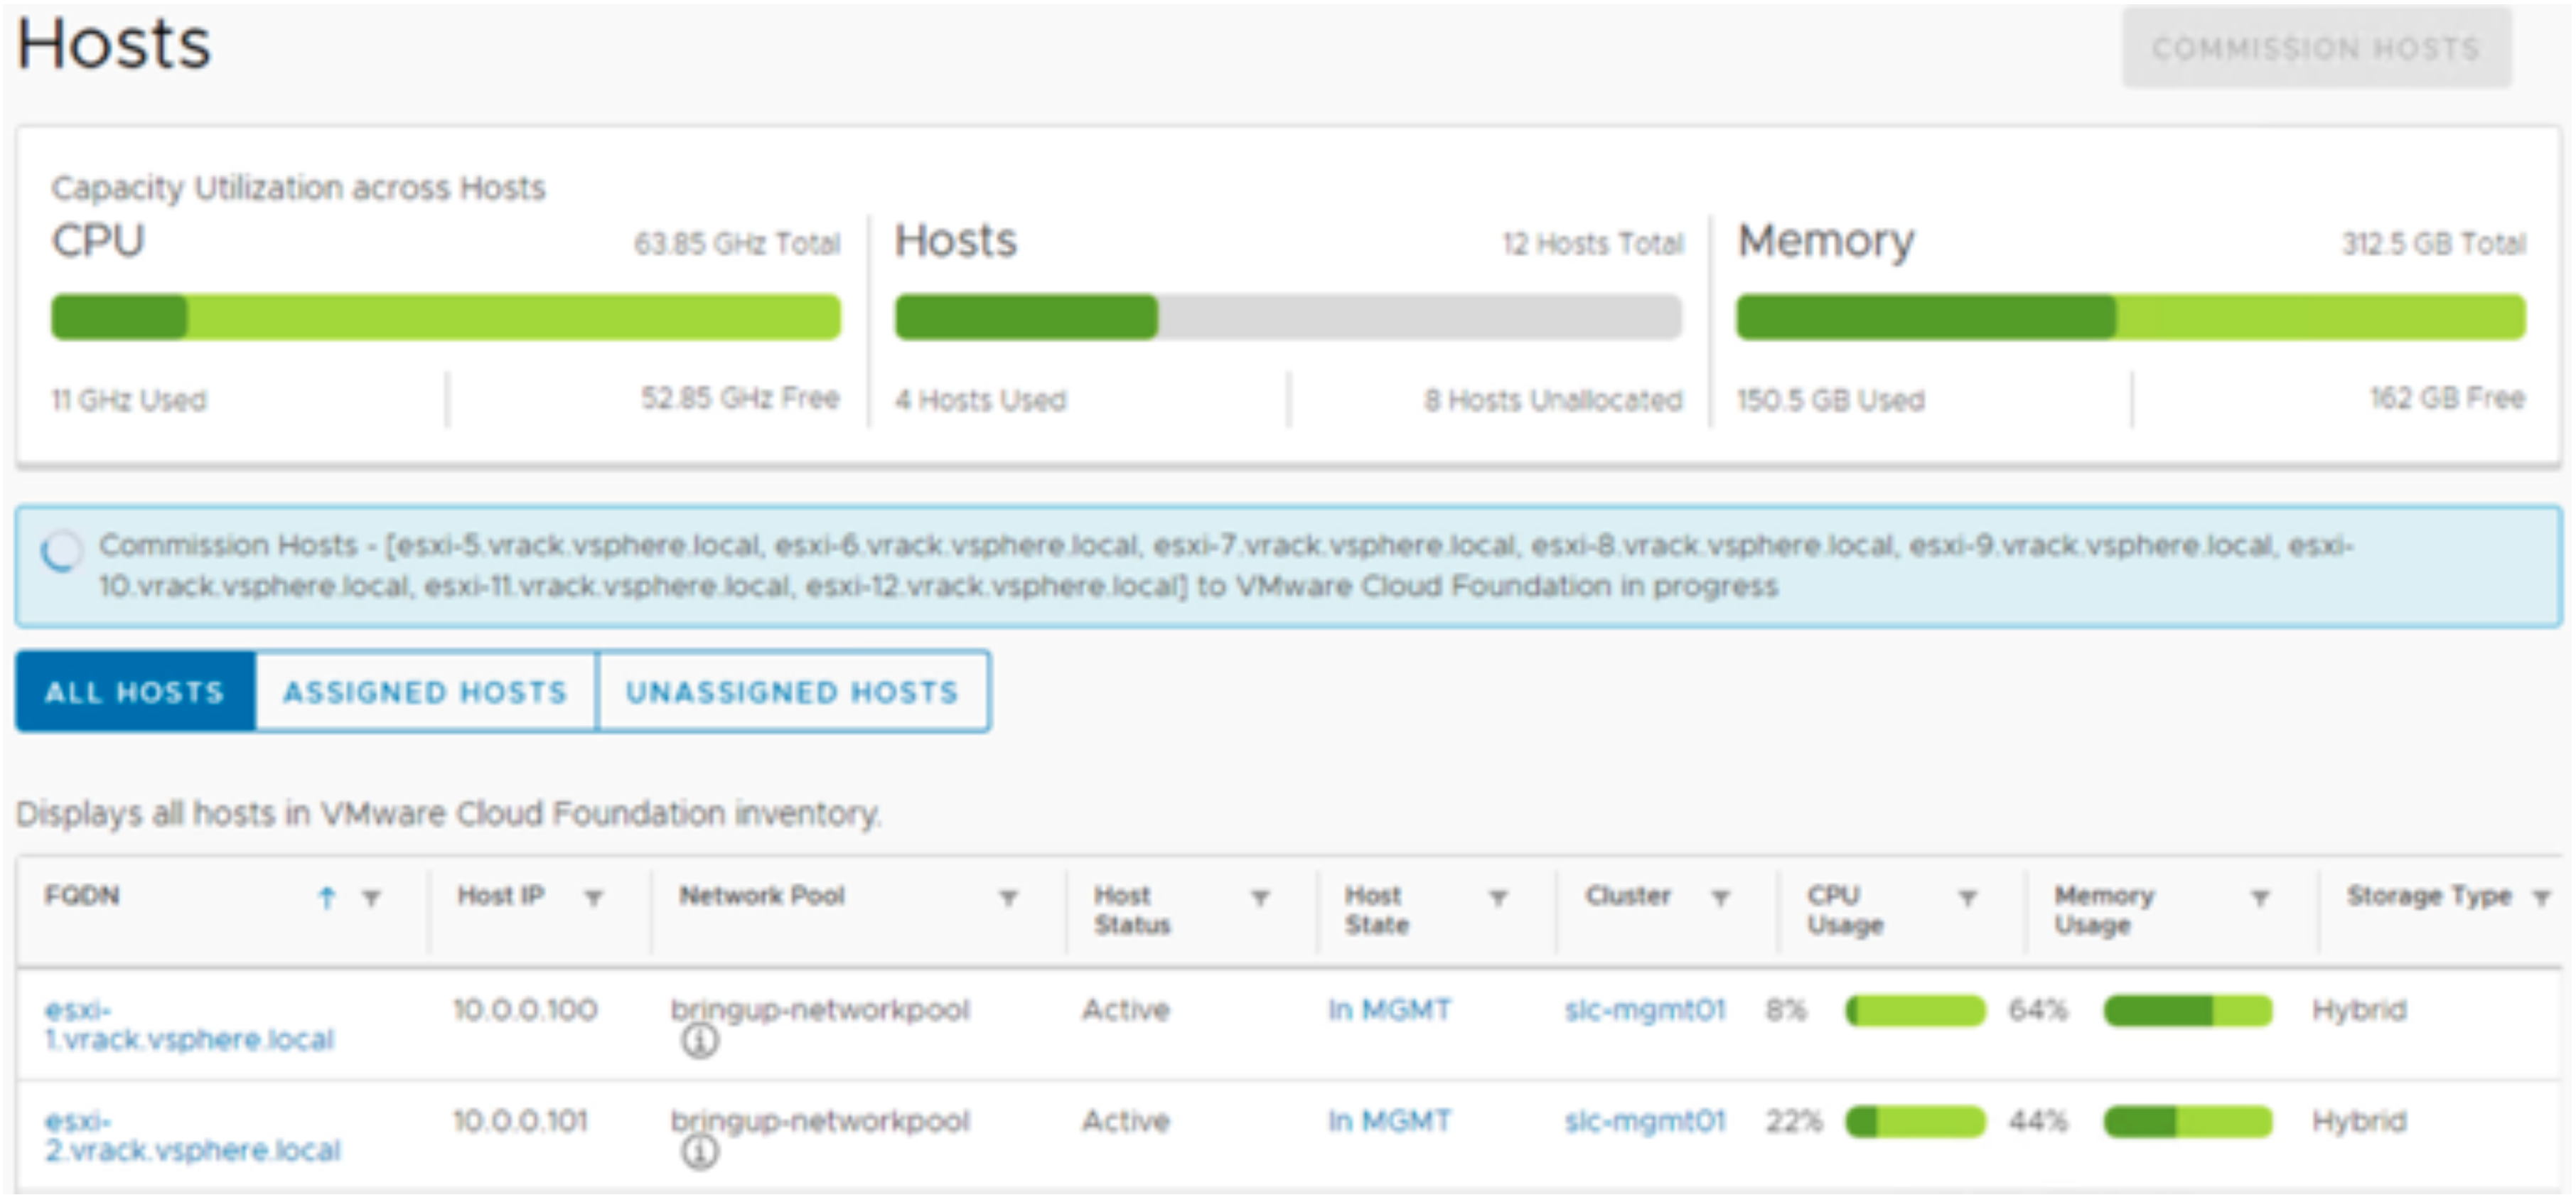Viewport: 2576px width, 1200px height.
Task: Click the 150.5 GB Used value
Action: tap(1831, 400)
